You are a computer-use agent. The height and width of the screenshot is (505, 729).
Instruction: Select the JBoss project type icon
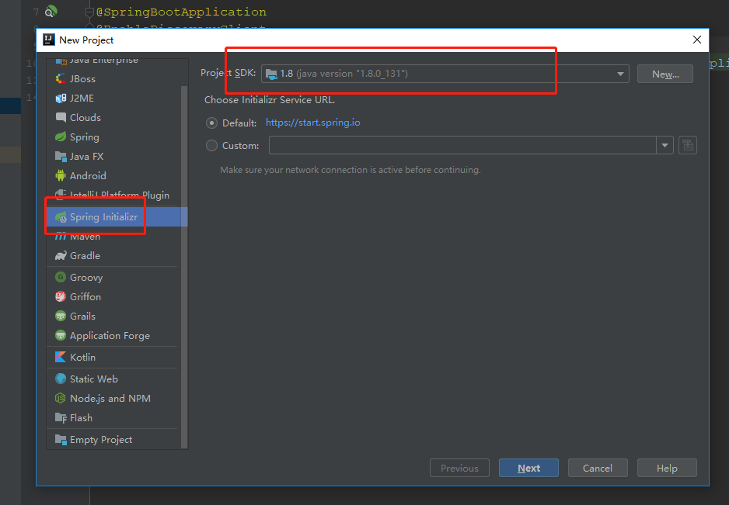(61, 79)
